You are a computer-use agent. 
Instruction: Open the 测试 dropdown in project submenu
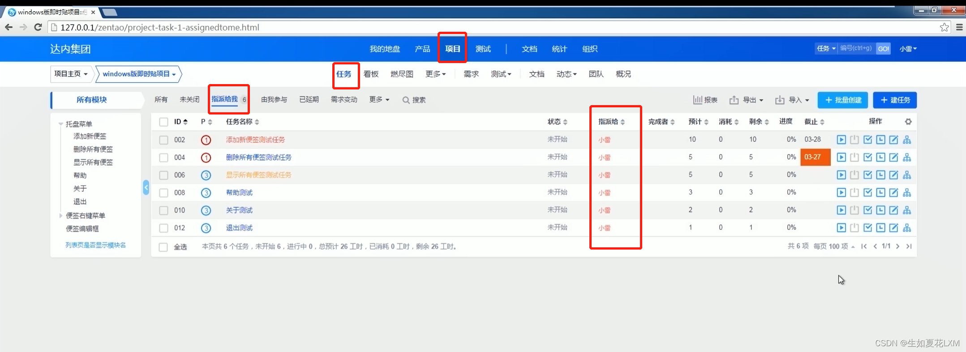point(501,74)
